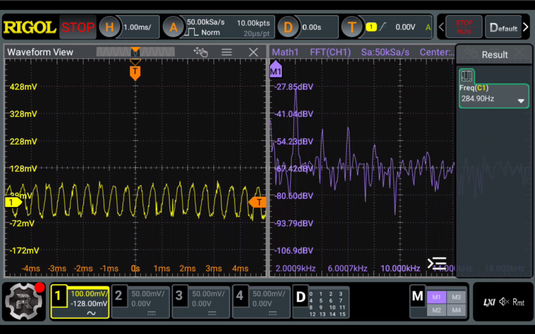
Task: Click the measurement waveform icon above Freq(C1)
Action: [x=466, y=76]
